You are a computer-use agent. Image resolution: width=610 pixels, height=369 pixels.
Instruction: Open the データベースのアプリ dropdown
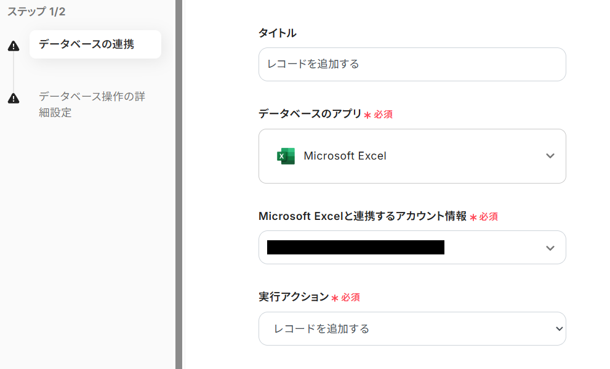pos(412,156)
